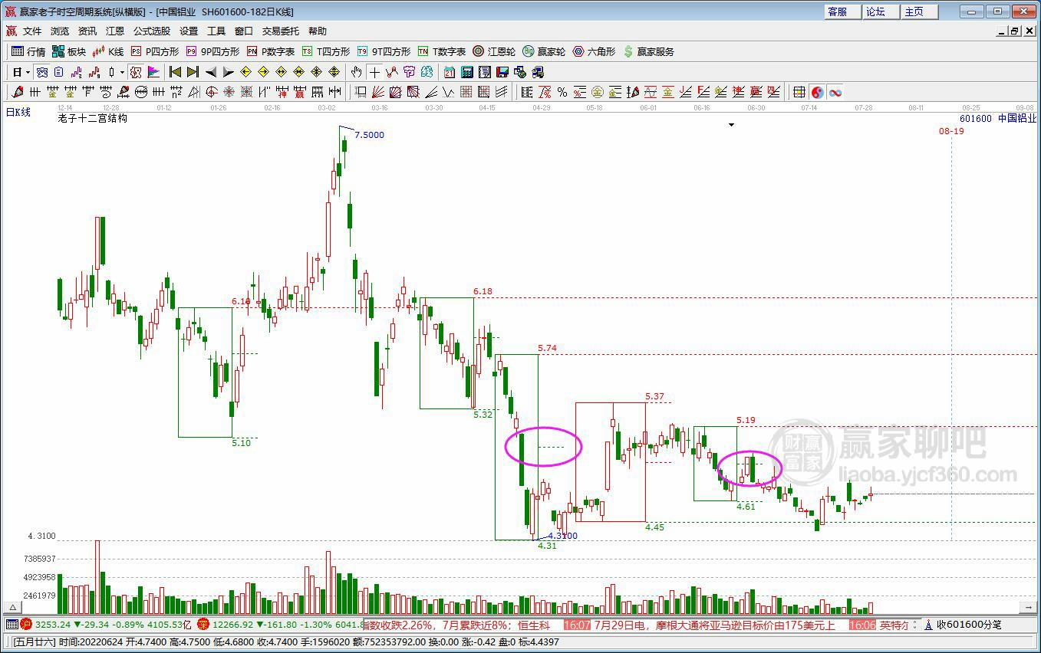Open the 资讯 menu
This screenshot has height=653, width=1041.
pos(87,31)
